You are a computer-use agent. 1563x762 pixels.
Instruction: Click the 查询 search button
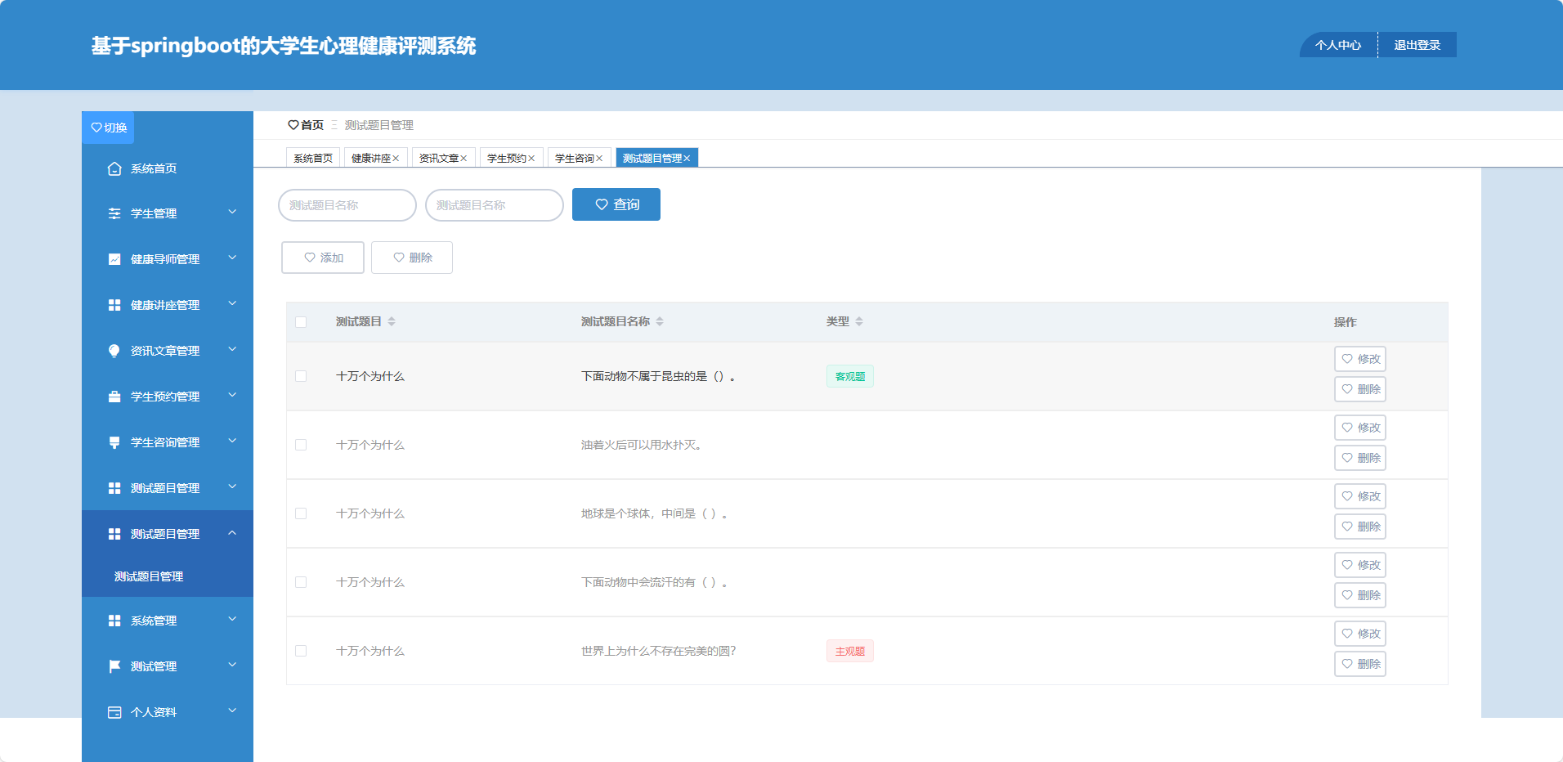(616, 204)
